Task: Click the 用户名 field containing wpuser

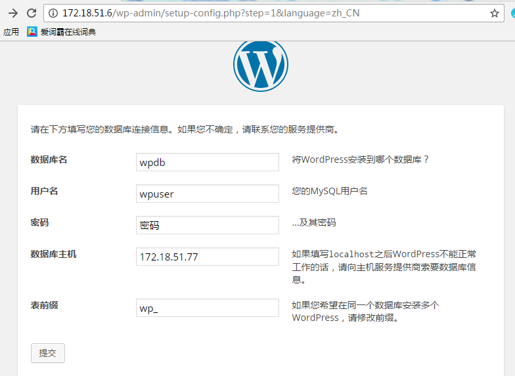Action: [x=208, y=194]
